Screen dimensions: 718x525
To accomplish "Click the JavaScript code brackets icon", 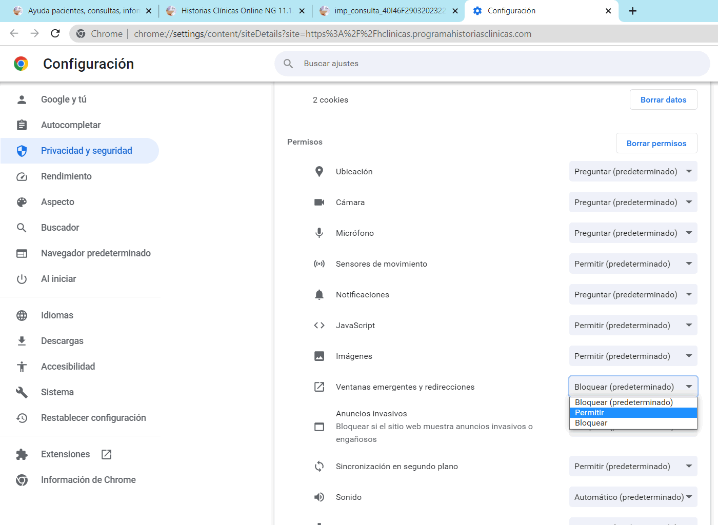I will click(x=319, y=325).
